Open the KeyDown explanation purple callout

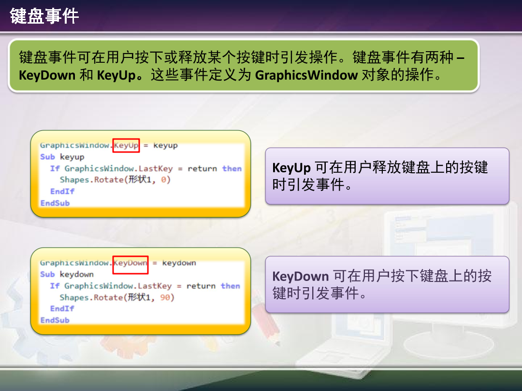coord(387,285)
